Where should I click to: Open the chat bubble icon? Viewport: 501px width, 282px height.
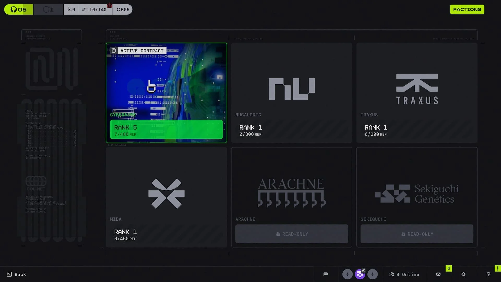(325, 274)
